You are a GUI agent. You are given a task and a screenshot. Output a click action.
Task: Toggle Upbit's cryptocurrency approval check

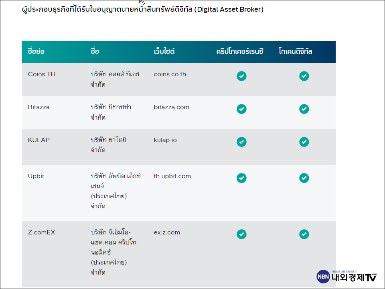tap(241, 178)
